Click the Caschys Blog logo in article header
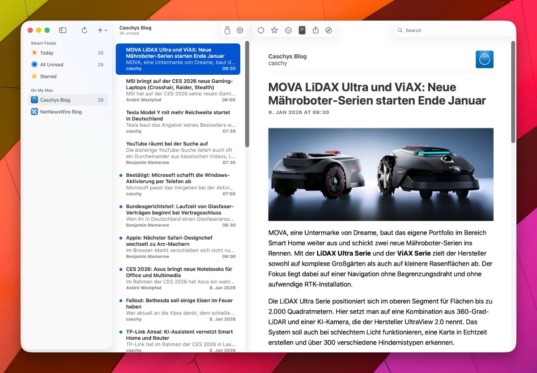The image size is (537, 373). click(x=484, y=60)
